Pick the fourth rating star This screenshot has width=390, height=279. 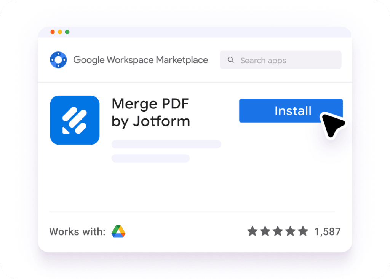290,231
